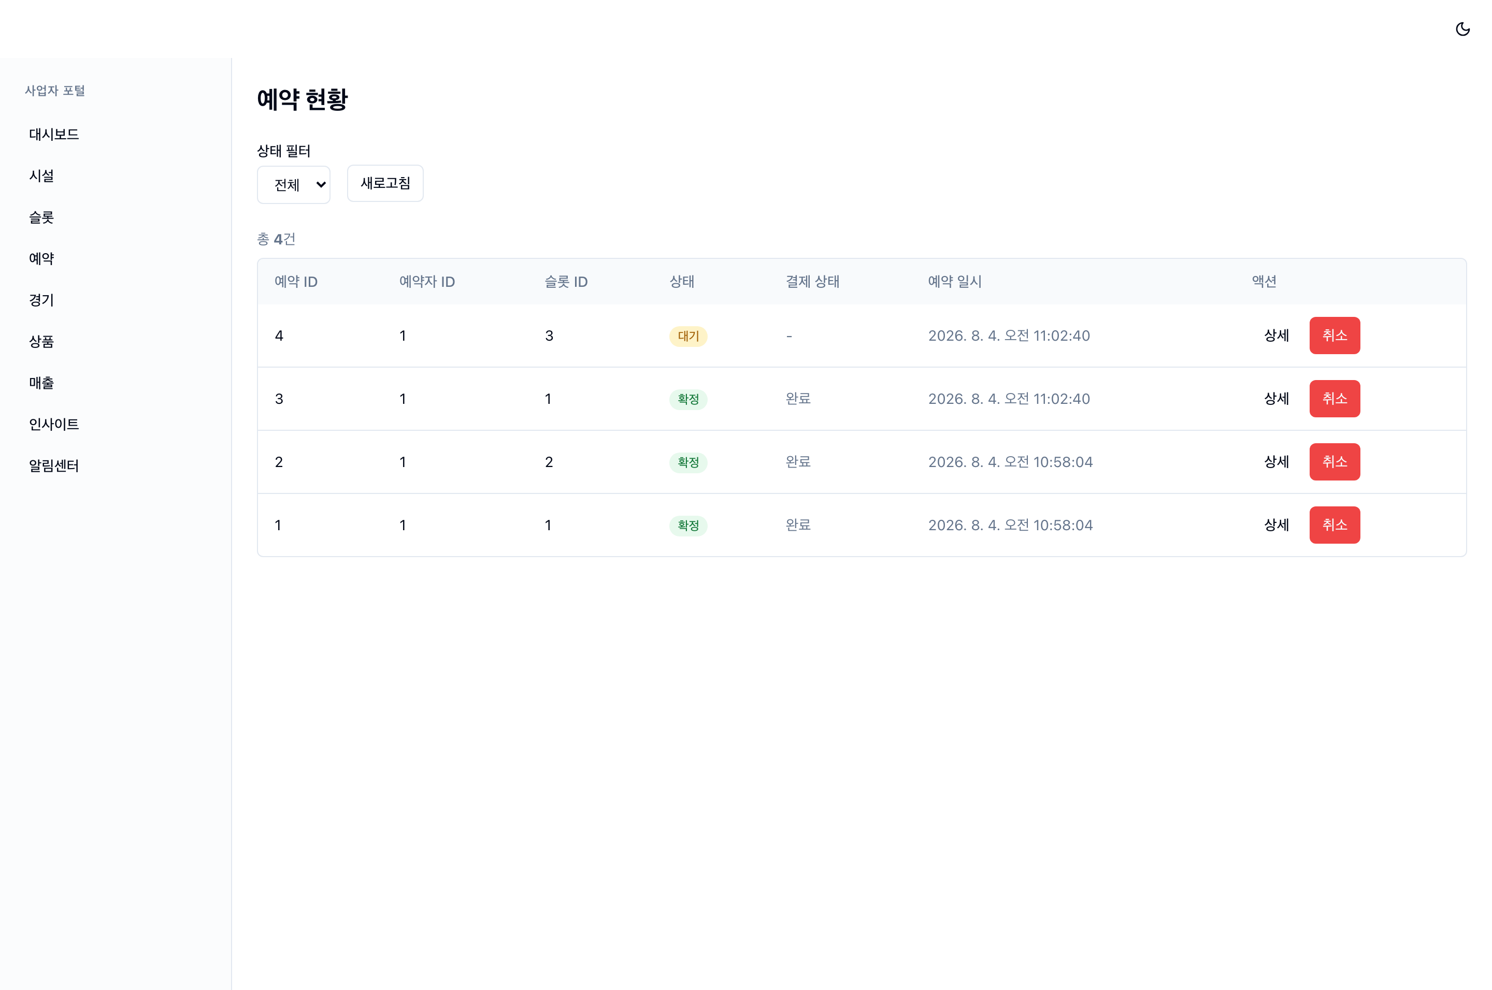Open 상세 for reservation ID 4
This screenshot has height=990, width=1492.
tap(1276, 335)
